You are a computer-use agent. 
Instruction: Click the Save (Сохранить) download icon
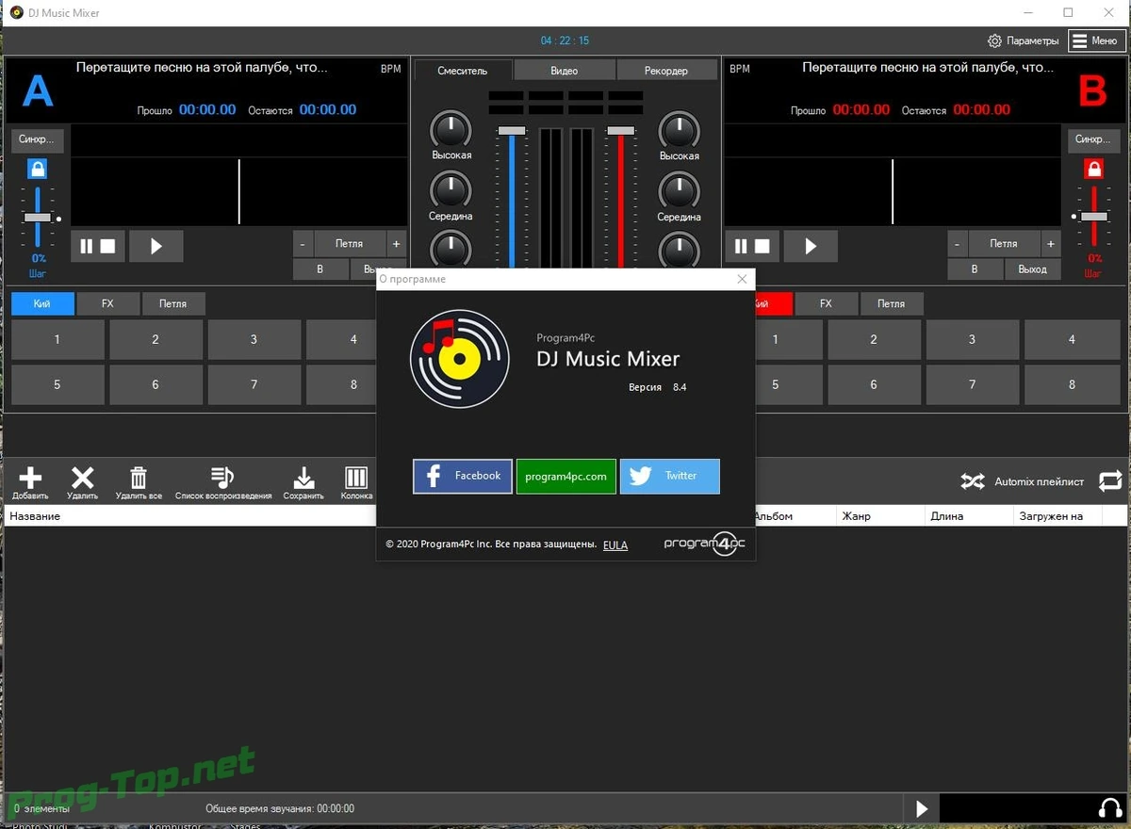tap(303, 478)
